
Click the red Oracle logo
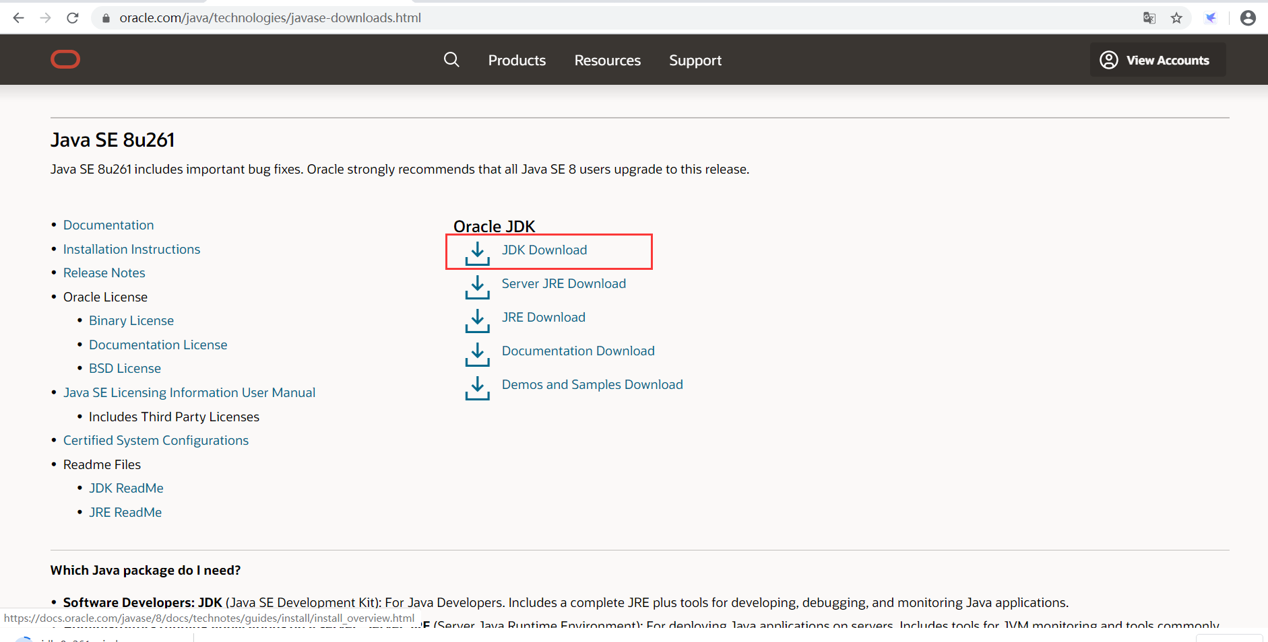(x=65, y=59)
